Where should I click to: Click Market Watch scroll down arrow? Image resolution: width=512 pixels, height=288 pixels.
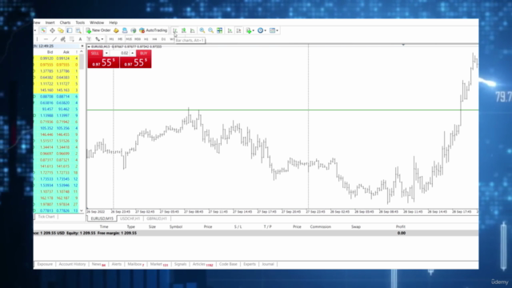82,211
